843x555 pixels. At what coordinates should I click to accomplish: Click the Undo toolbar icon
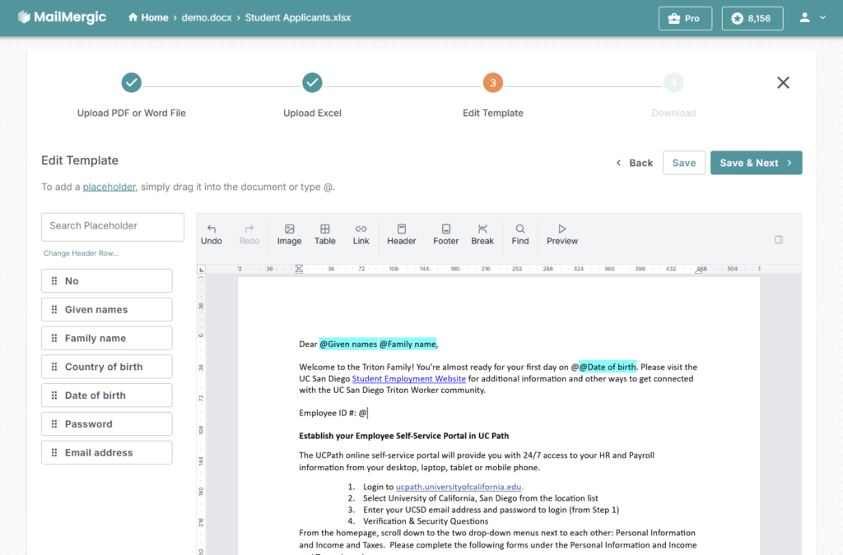click(x=212, y=234)
